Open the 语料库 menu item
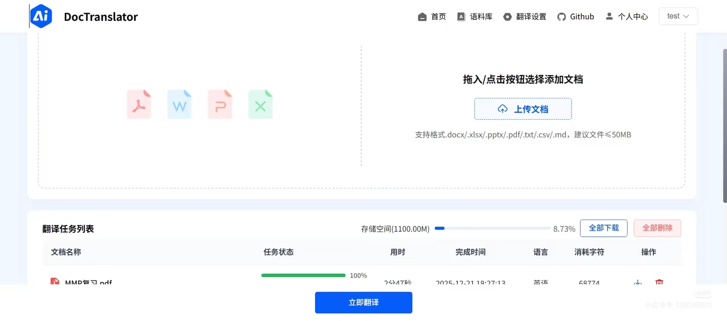 coord(475,17)
